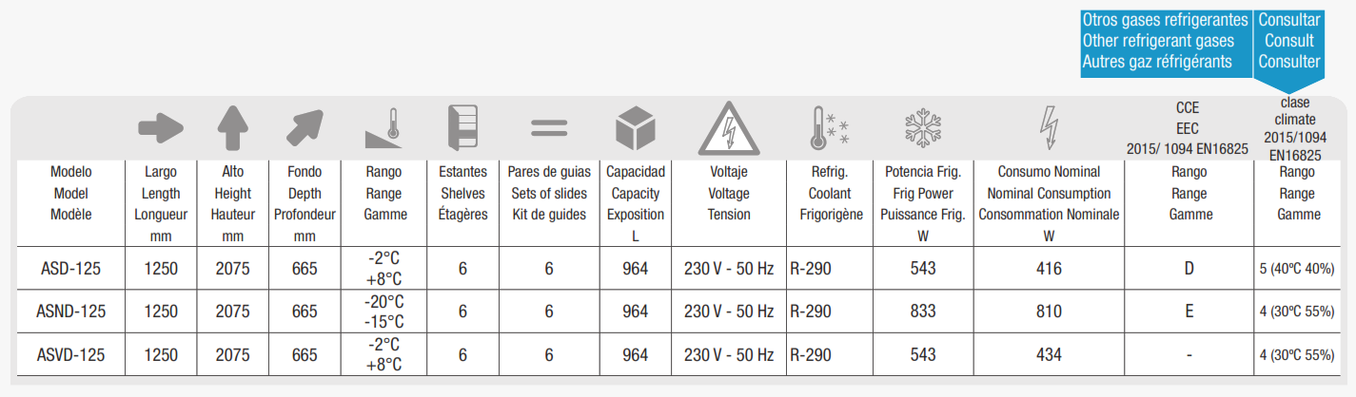
Task: Click the Consumo Nominal column header
Action: (1049, 172)
